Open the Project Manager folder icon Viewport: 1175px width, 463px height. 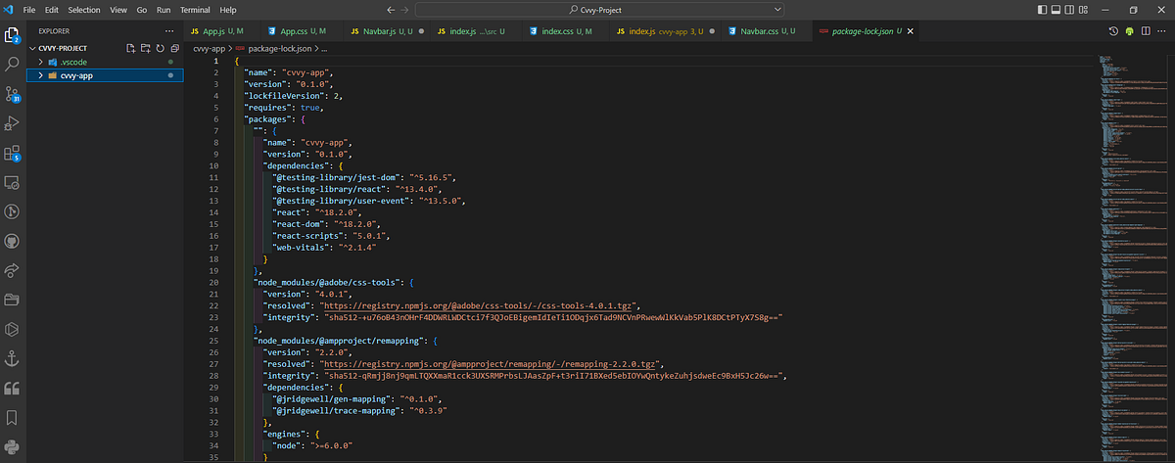pos(13,299)
